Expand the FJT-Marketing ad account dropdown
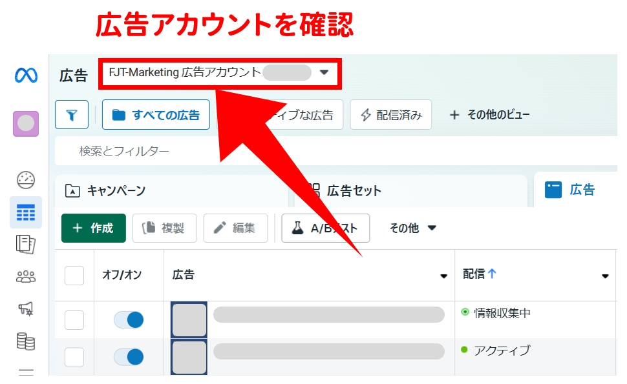627x384 pixels. 324,73
